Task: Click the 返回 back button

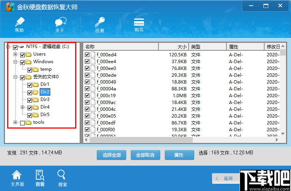Action: pos(226,179)
